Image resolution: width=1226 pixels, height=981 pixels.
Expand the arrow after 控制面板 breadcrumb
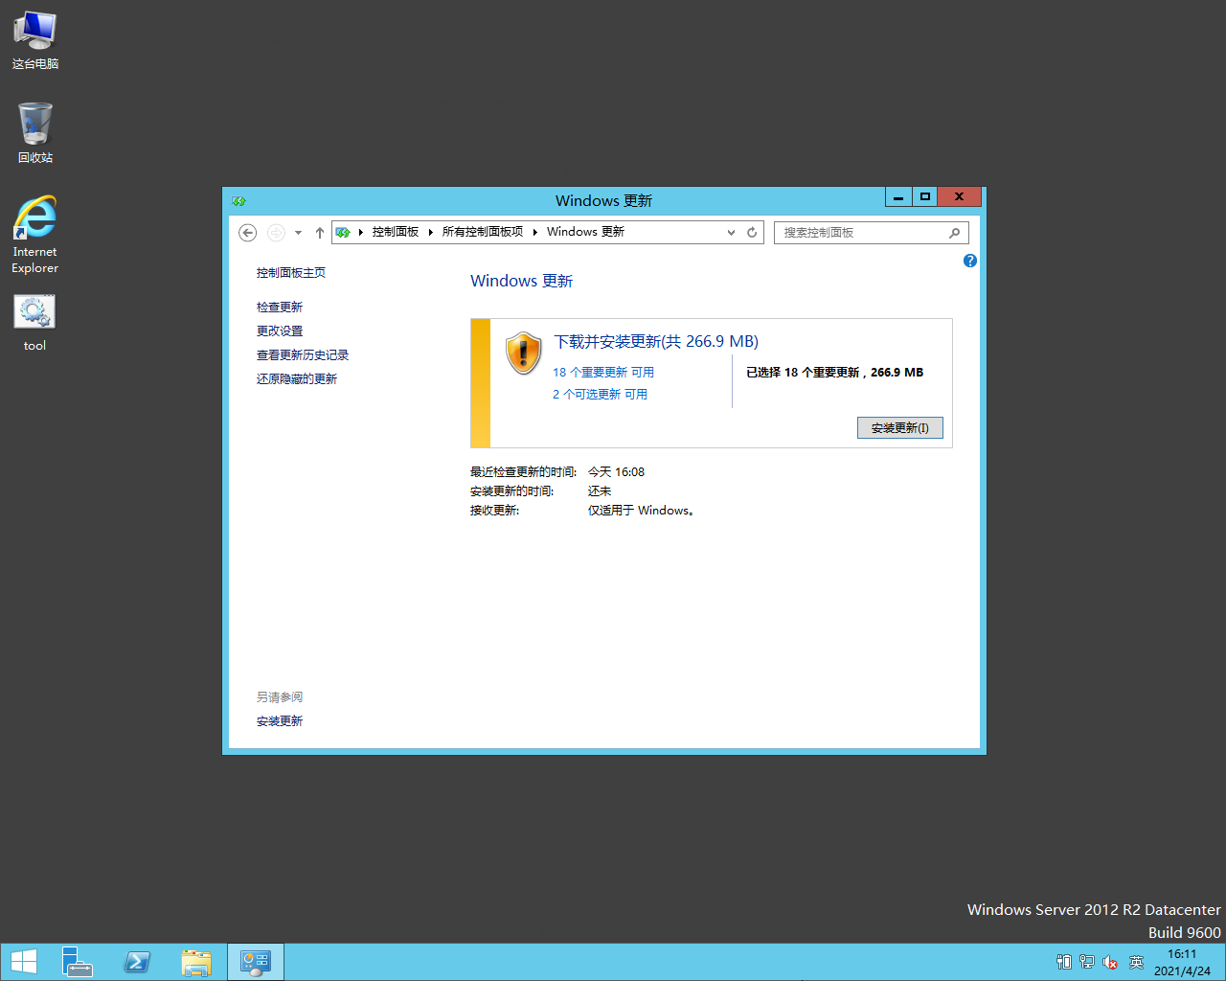pyautogui.click(x=431, y=232)
